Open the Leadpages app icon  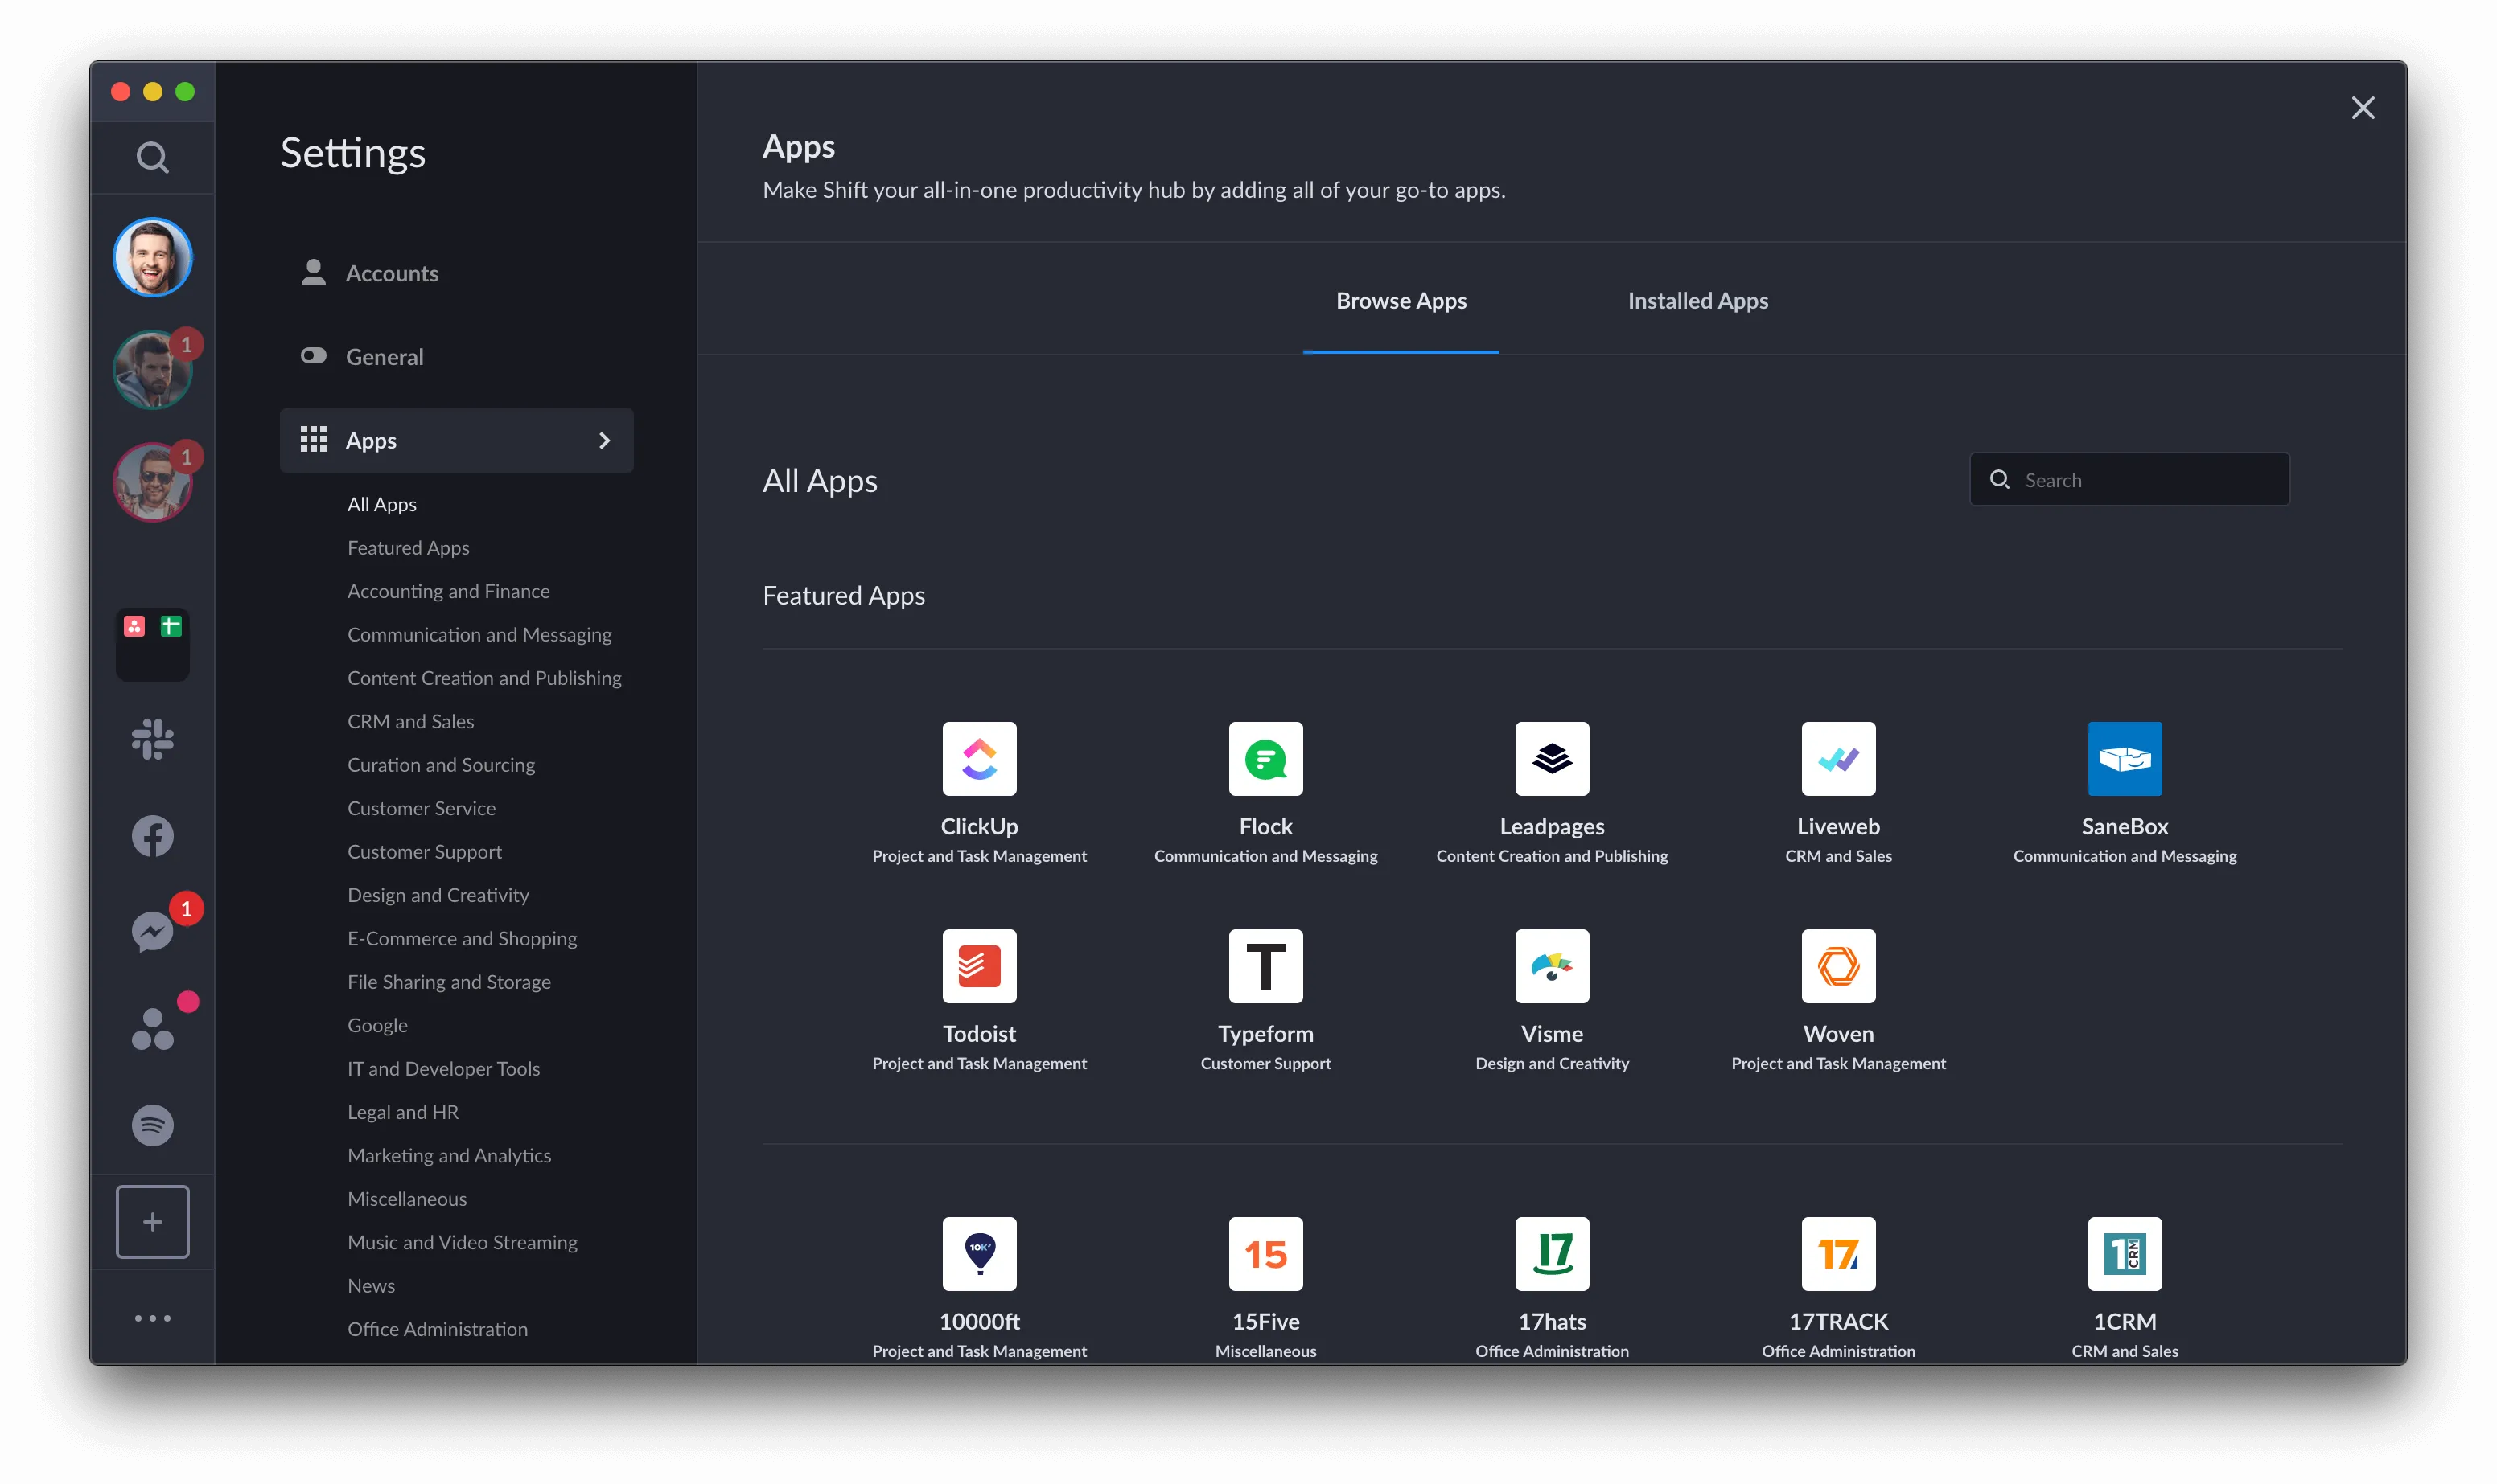(1552, 758)
